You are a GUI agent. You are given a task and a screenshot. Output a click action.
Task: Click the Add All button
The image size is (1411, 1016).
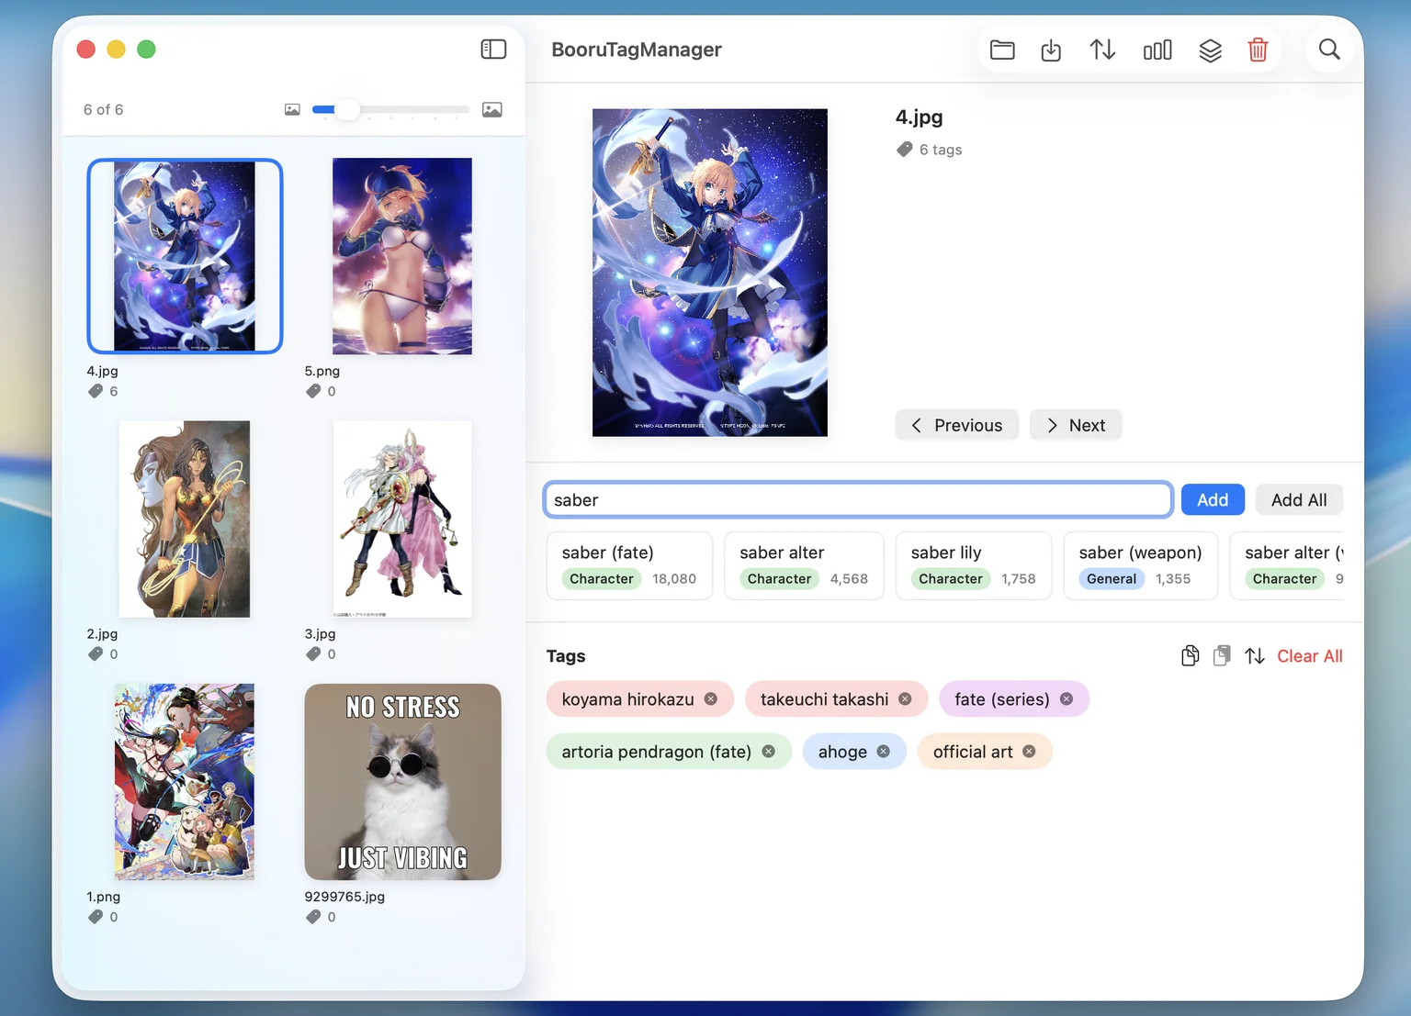(1299, 499)
